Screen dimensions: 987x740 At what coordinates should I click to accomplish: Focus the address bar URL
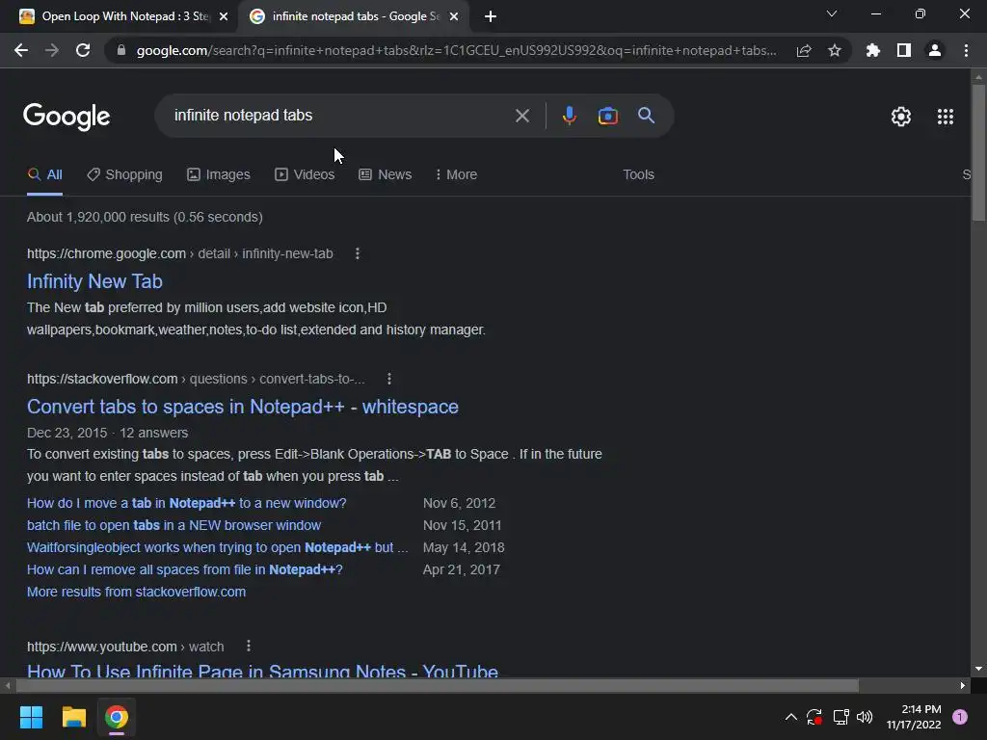pyautogui.click(x=456, y=50)
